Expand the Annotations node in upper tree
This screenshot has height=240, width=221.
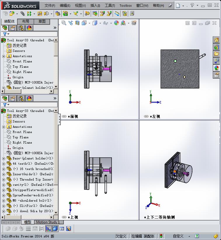(x=4, y=56)
